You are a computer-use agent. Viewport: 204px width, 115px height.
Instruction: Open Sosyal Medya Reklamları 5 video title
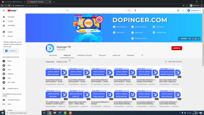(100, 103)
